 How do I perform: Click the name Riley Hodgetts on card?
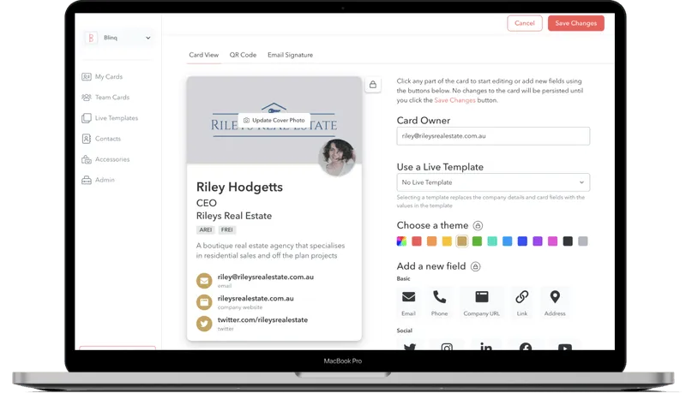coord(239,188)
